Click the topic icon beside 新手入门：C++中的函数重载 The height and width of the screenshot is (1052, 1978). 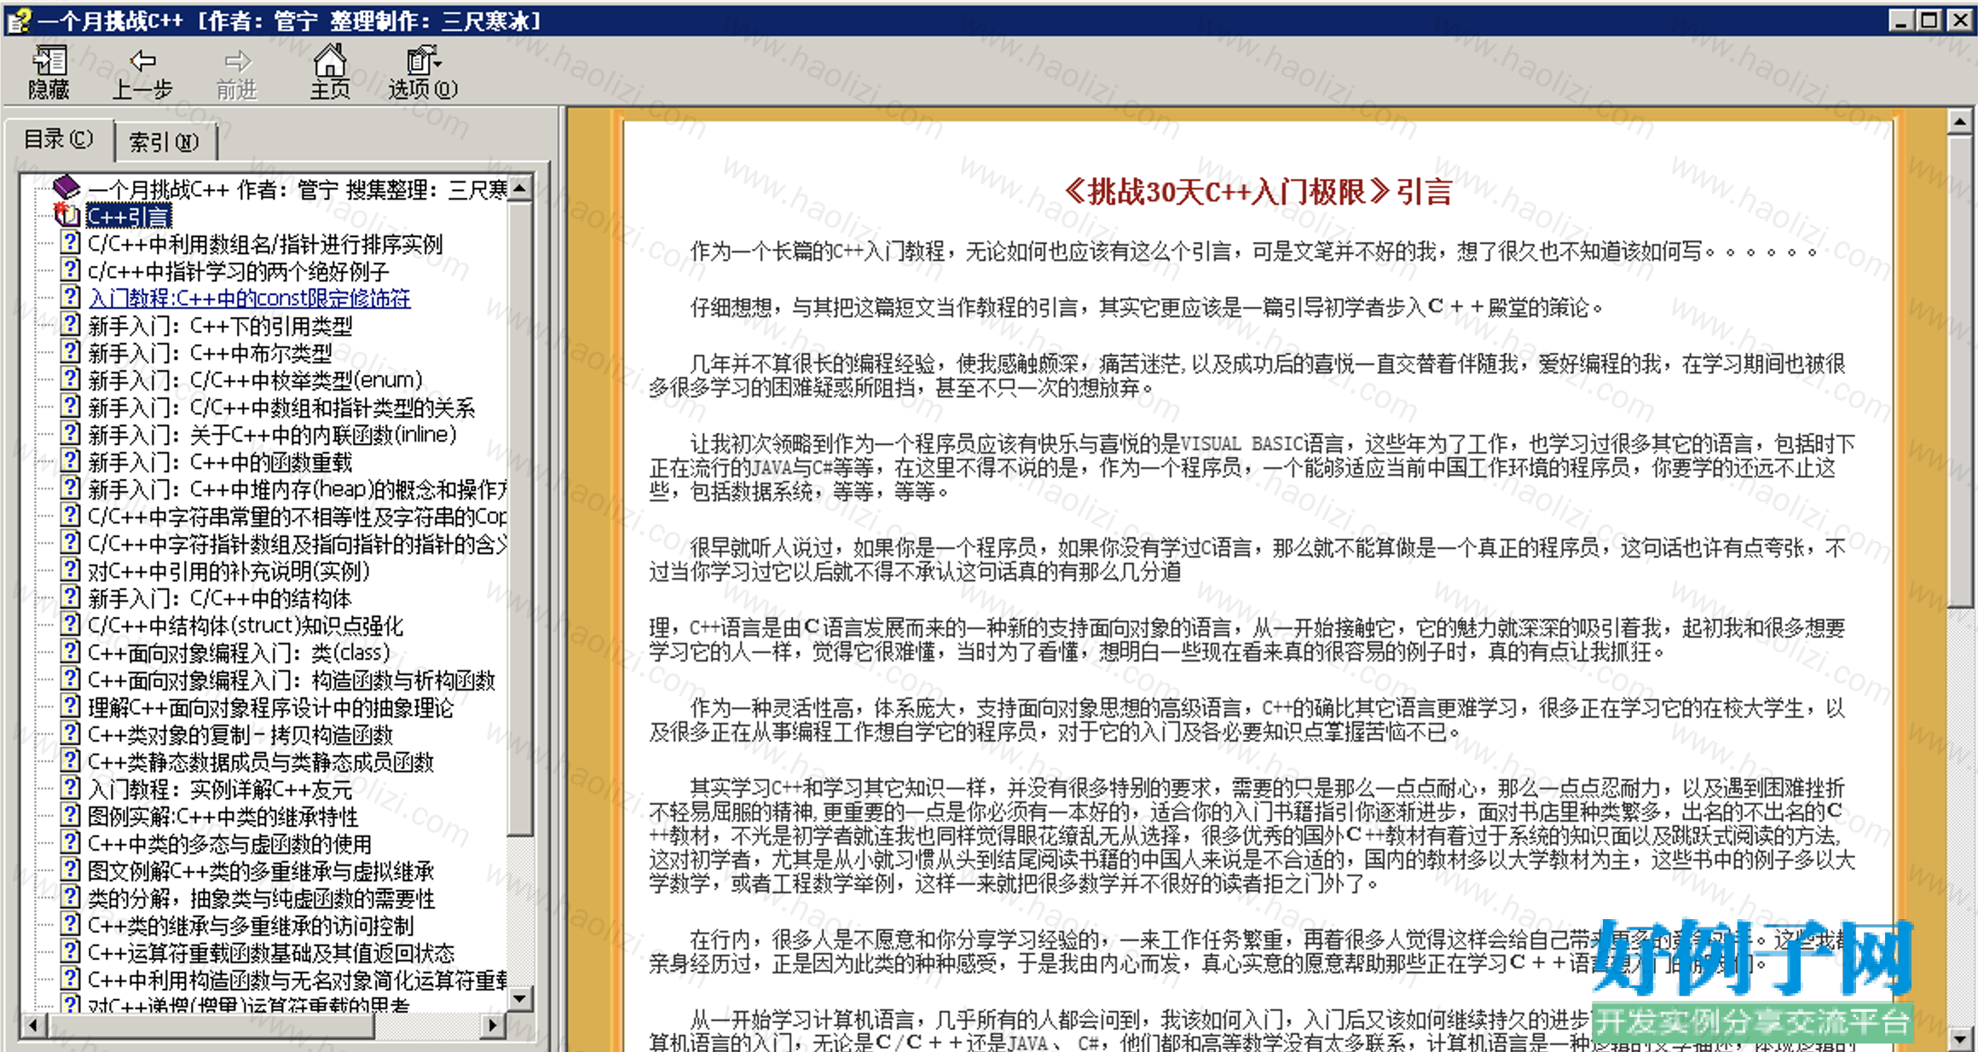click(x=71, y=461)
